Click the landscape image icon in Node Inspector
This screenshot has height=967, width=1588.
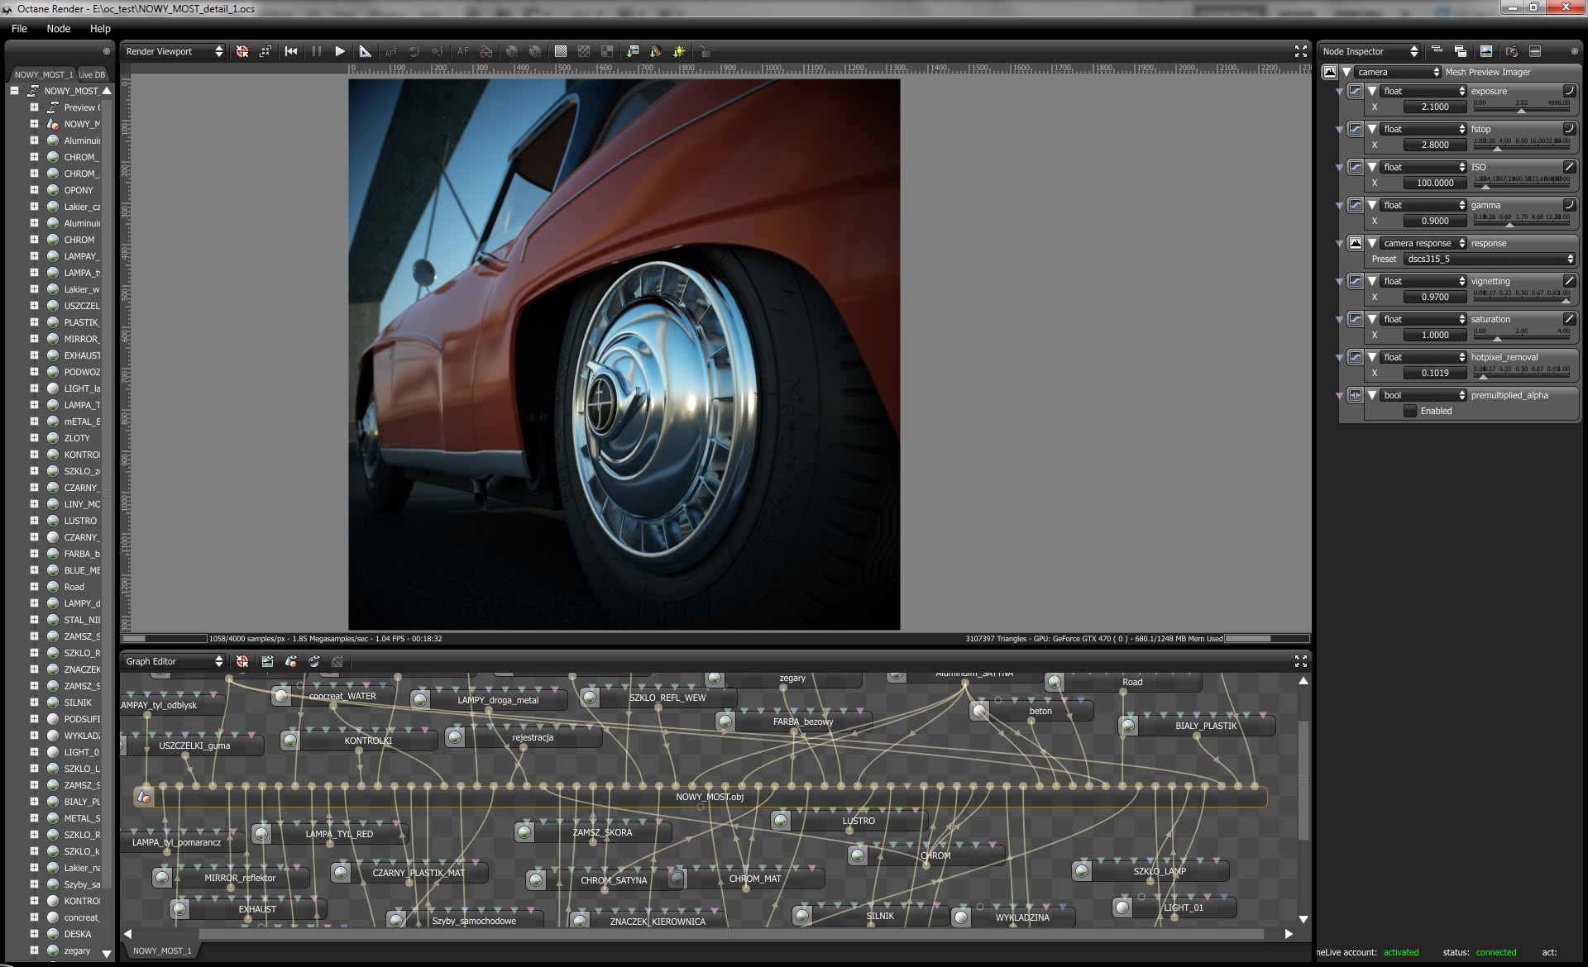pyautogui.click(x=1486, y=51)
